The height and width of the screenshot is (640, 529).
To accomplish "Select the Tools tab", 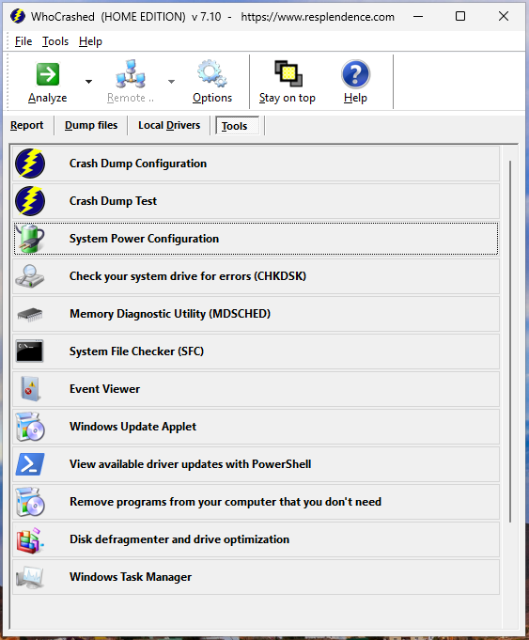I will 237,126.
